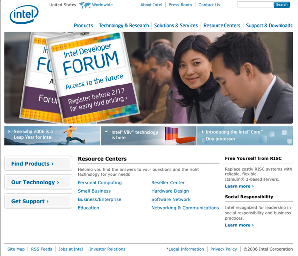
Task: Open the Solutions & Services menu
Action: click(x=176, y=26)
